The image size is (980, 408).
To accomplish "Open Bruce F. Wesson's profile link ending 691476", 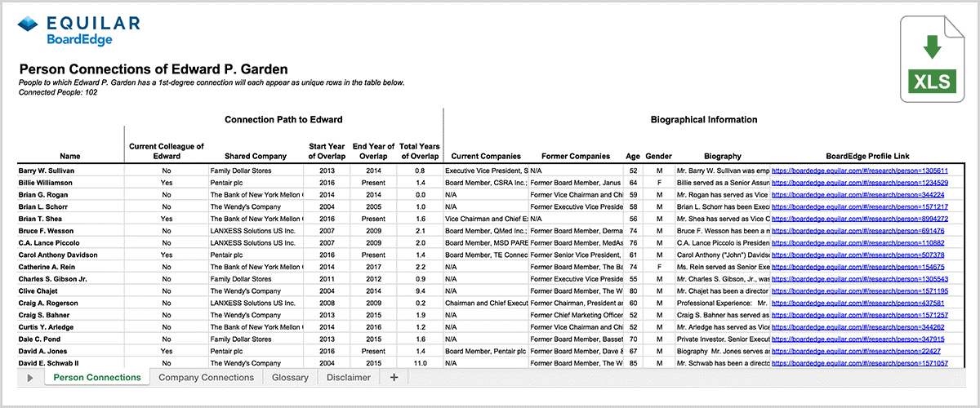I will click(857, 231).
